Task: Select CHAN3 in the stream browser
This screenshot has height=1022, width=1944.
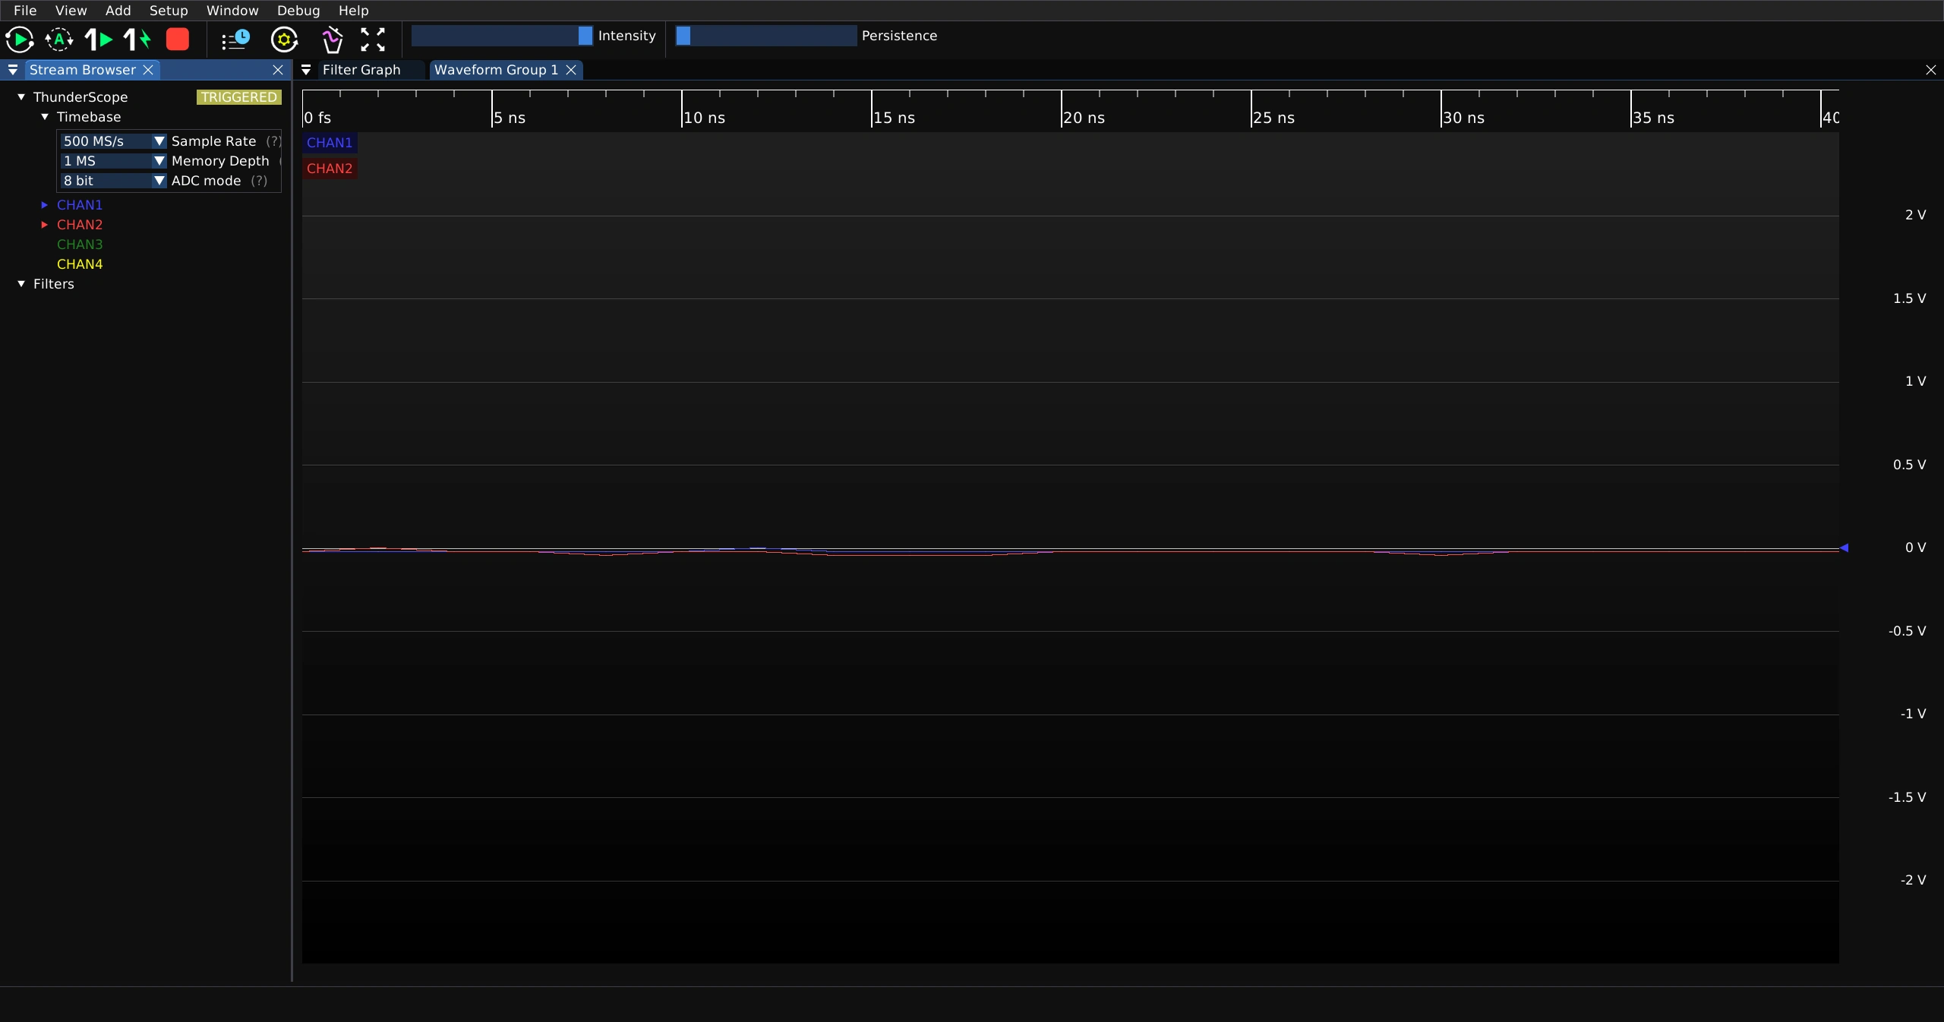Action: [x=80, y=244]
